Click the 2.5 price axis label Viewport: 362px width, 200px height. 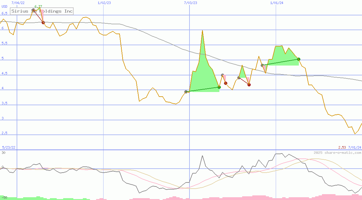click(x=4, y=133)
